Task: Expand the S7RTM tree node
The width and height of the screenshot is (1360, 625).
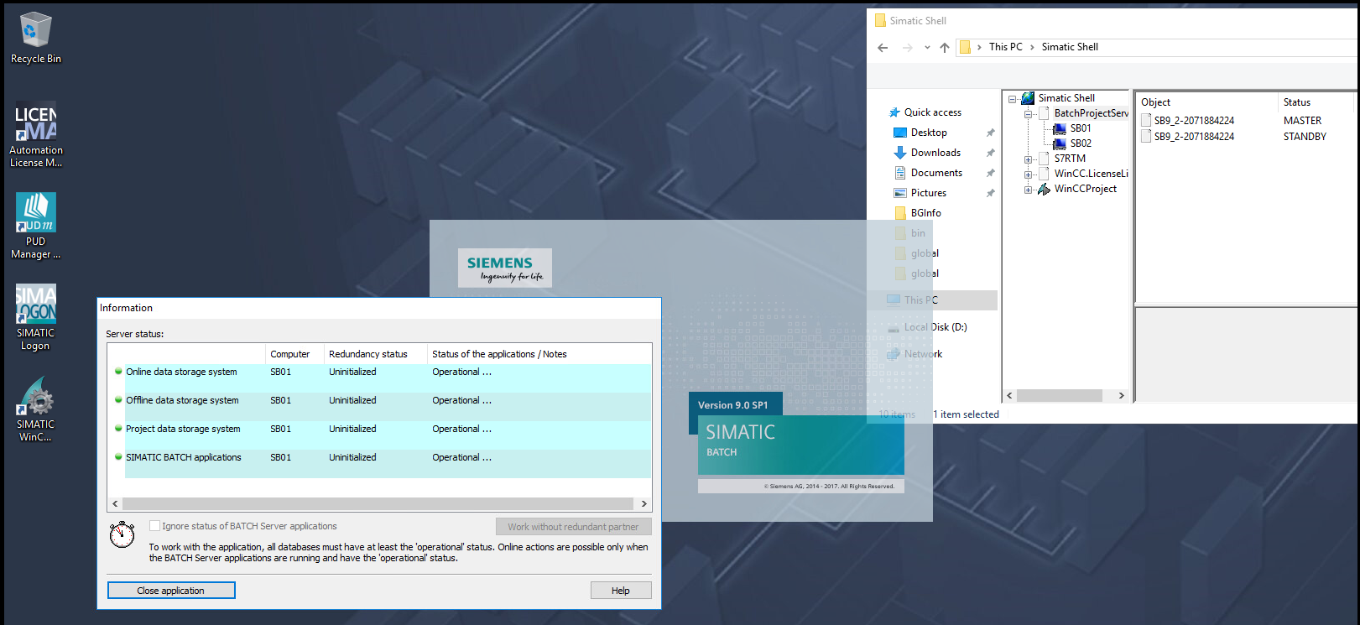Action: [1028, 159]
